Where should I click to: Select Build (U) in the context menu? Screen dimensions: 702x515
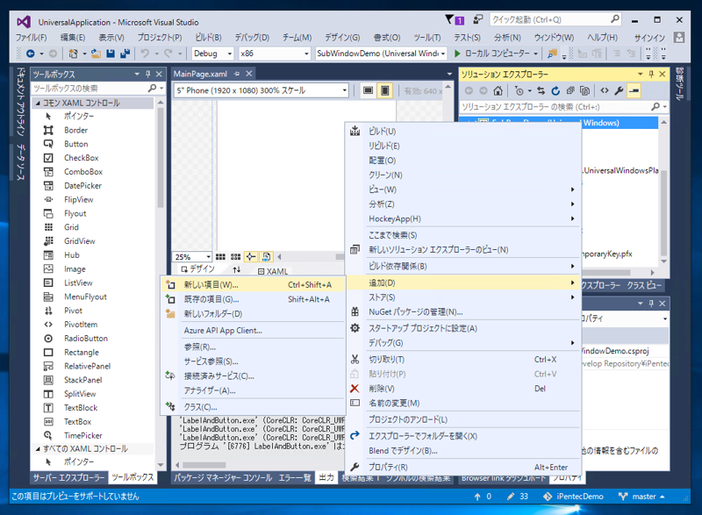(x=463, y=131)
